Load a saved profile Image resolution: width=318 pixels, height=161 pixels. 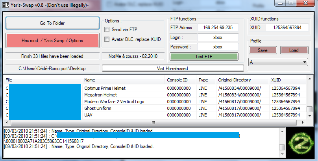pos(294,50)
